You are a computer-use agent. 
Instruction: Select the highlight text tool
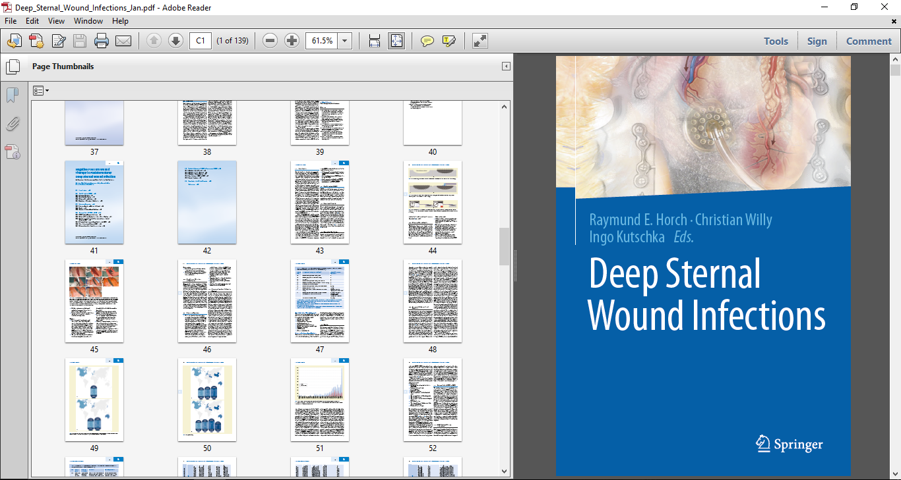pyautogui.click(x=449, y=41)
